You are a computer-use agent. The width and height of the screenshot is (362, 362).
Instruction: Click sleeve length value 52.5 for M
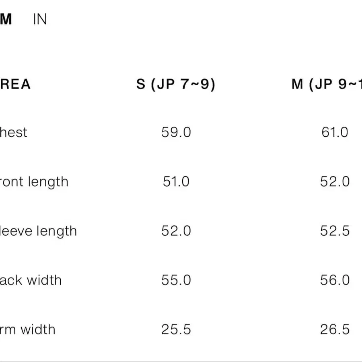click(x=335, y=231)
